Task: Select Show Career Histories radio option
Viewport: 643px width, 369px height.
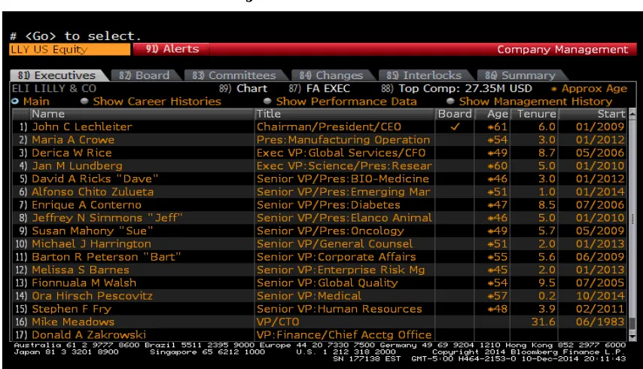Action: pyautogui.click(x=151, y=101)
